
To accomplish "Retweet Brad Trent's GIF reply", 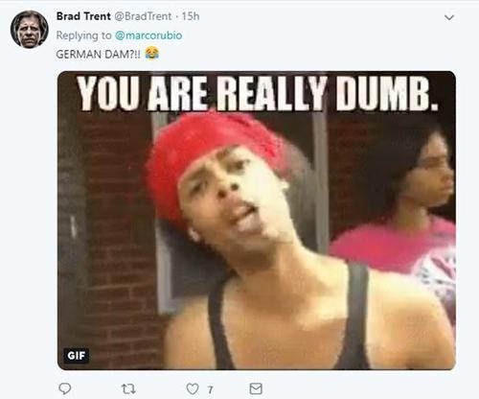I will 128,388.
